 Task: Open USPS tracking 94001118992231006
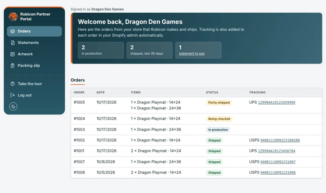pos(278,172)
